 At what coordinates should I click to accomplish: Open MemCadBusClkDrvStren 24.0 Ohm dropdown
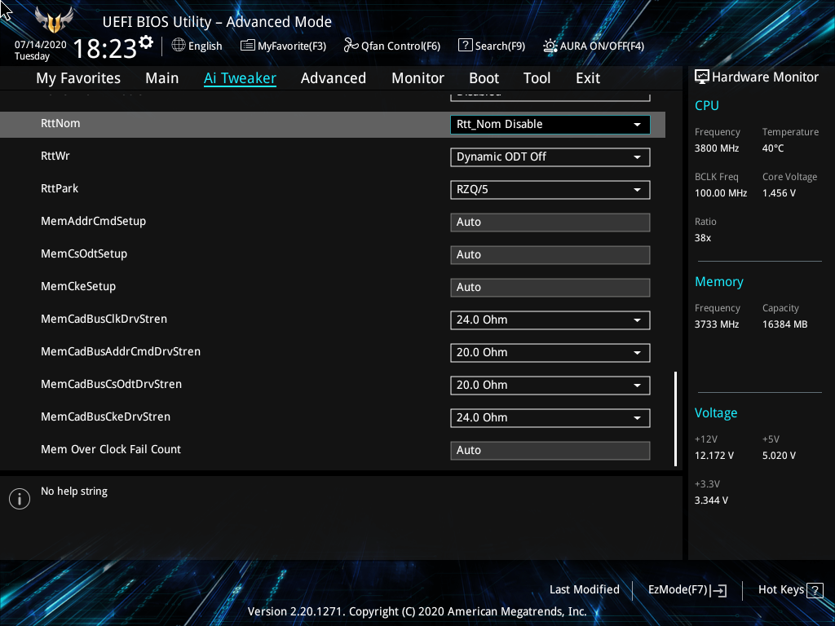[x=550, y=320]
